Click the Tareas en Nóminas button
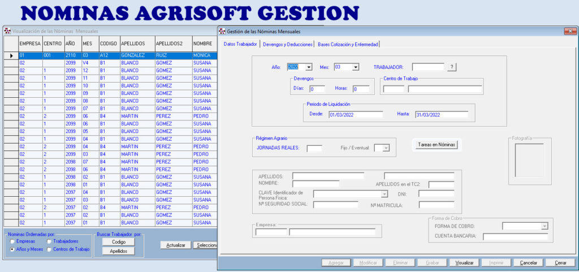The image size is (579, 272). [x=437, y=145]
